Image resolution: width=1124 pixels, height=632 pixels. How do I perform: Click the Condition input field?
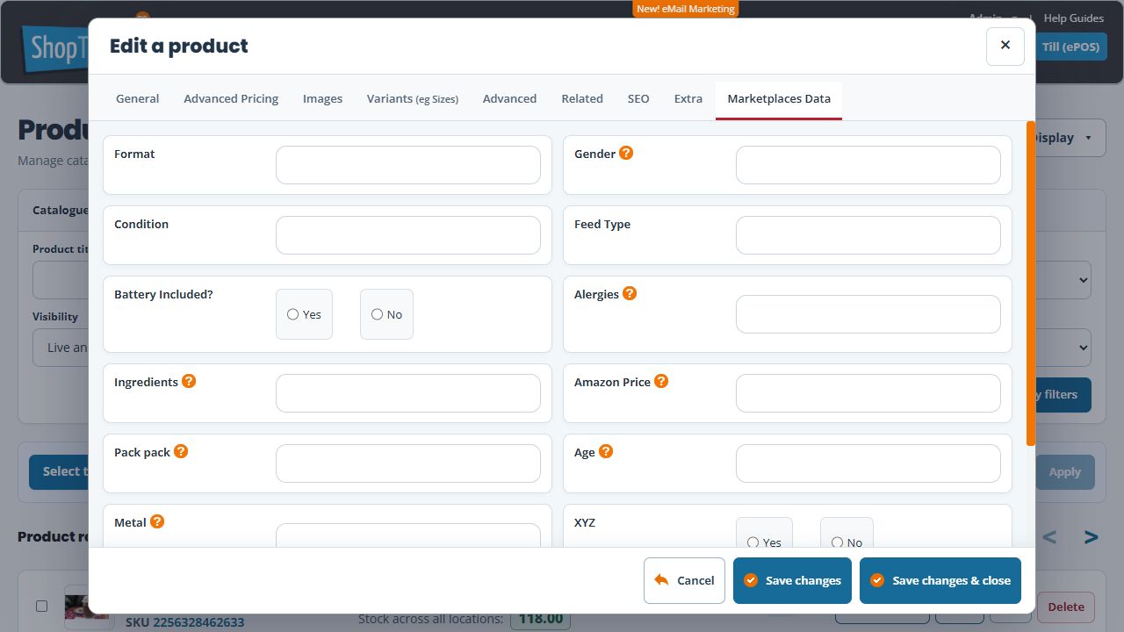click(x=408, y=235)
